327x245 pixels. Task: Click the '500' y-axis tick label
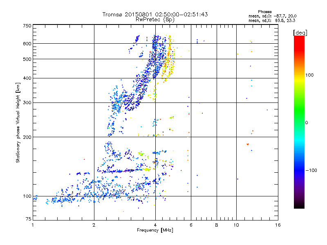coord(27,59)
